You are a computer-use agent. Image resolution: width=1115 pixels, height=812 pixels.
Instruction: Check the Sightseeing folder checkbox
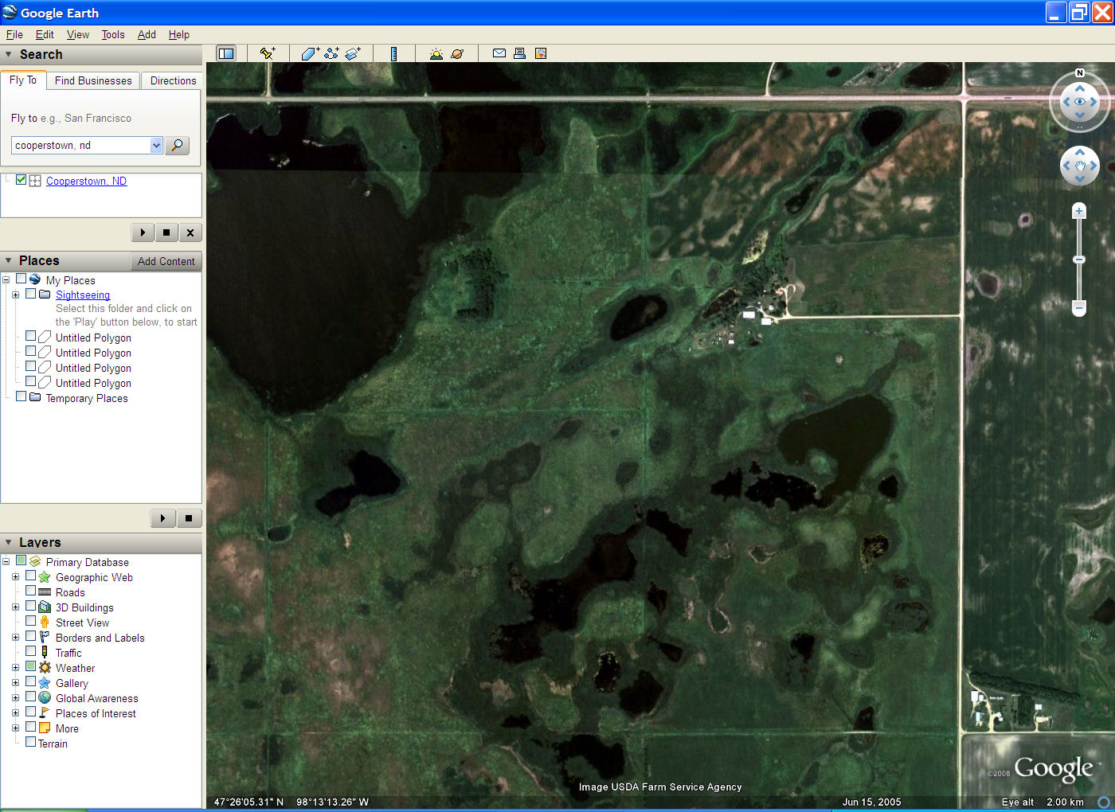(x=31, y=293)
